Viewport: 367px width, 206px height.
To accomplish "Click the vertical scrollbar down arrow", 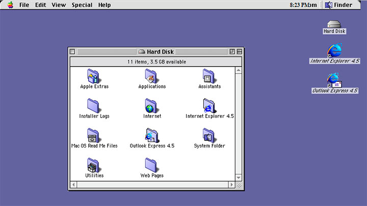I will pos(238,178).
